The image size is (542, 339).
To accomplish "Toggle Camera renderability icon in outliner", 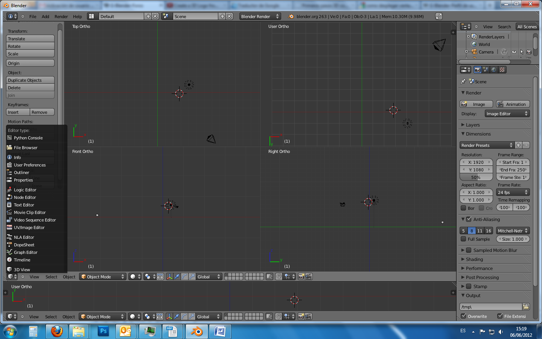I will click(x=529, y=52).
